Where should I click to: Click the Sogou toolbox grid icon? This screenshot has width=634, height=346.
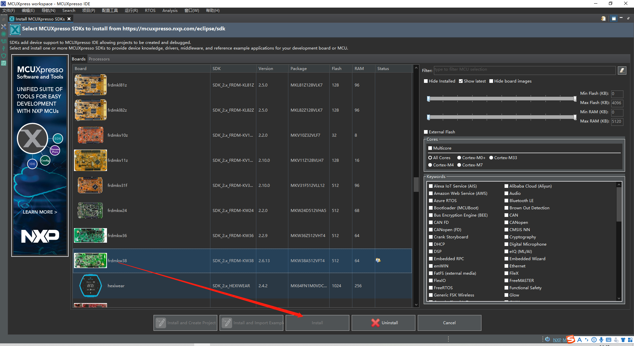point(630,340)
